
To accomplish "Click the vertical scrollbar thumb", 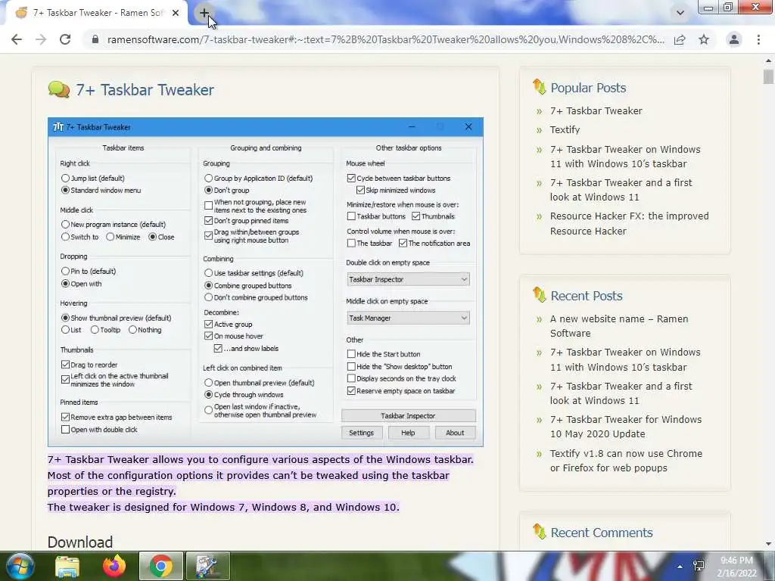I will tap(768, 76).
